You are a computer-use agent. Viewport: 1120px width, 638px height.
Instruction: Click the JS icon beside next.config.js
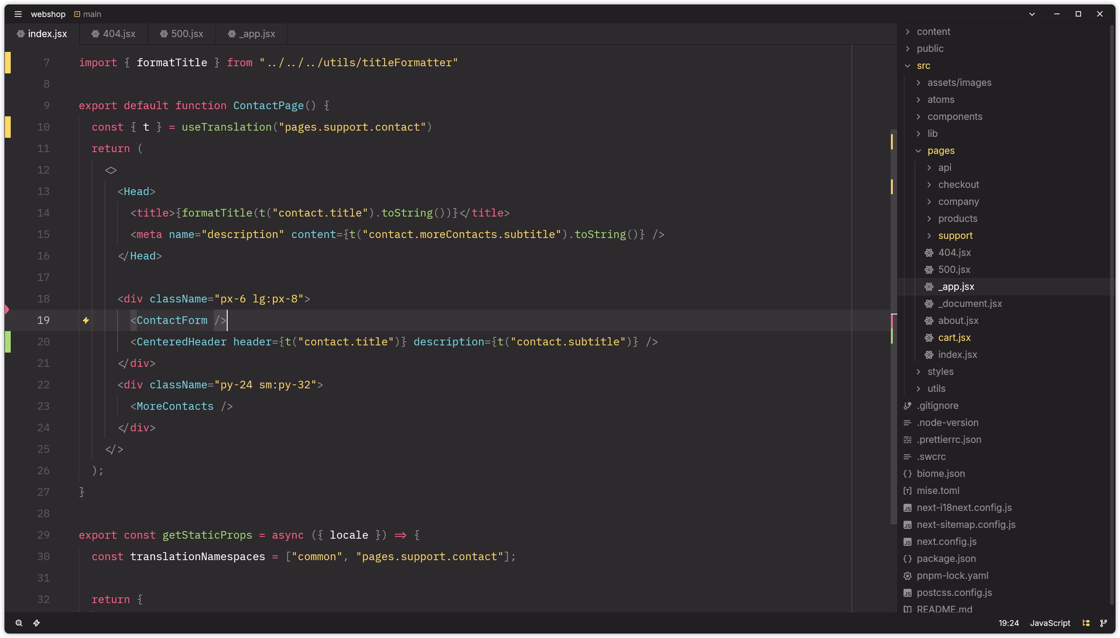908,542
